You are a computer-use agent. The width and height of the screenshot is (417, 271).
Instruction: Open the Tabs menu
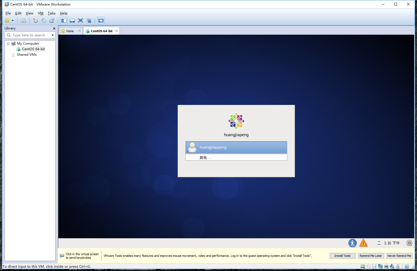52,13
